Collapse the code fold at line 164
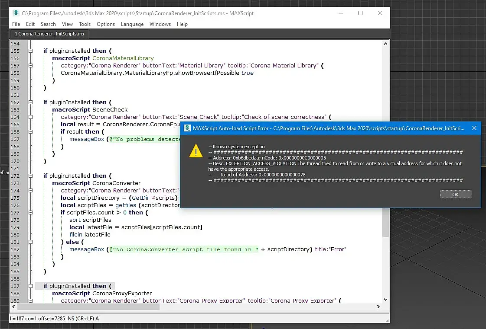 click(30, 117)
